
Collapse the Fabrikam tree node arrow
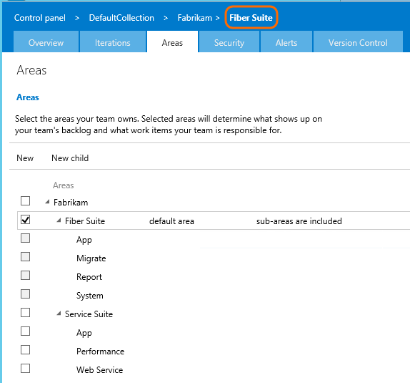[47, 202]
